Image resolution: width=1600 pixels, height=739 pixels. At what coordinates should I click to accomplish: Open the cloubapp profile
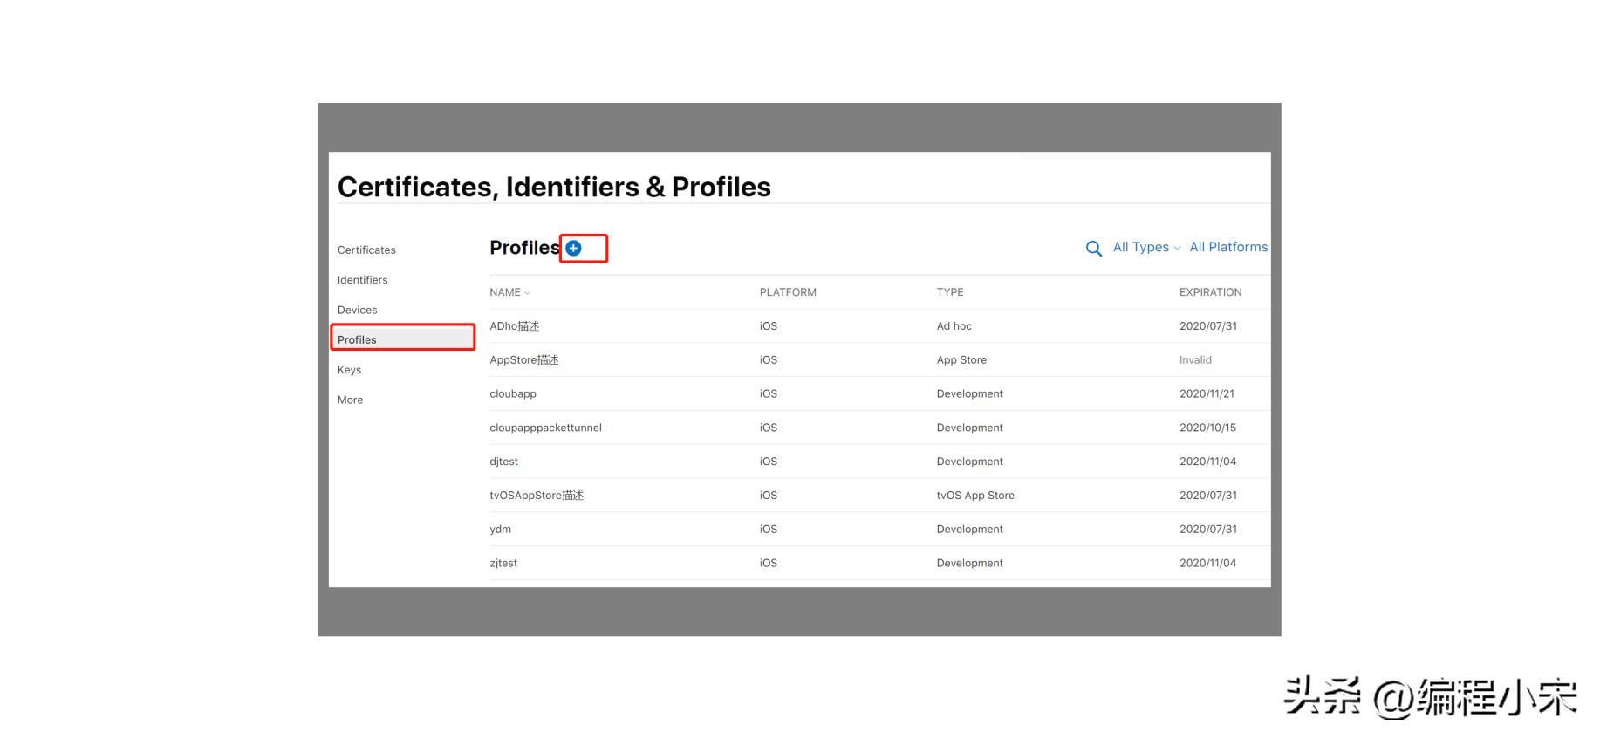pyautogui.click(x=513, y=393)
